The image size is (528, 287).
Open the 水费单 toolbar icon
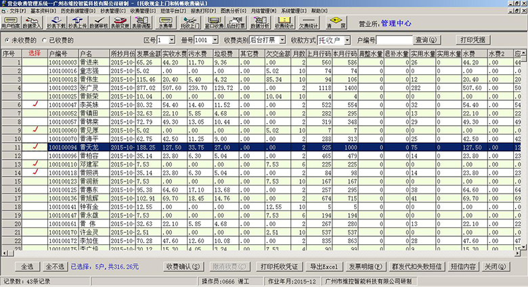point(166,22)
